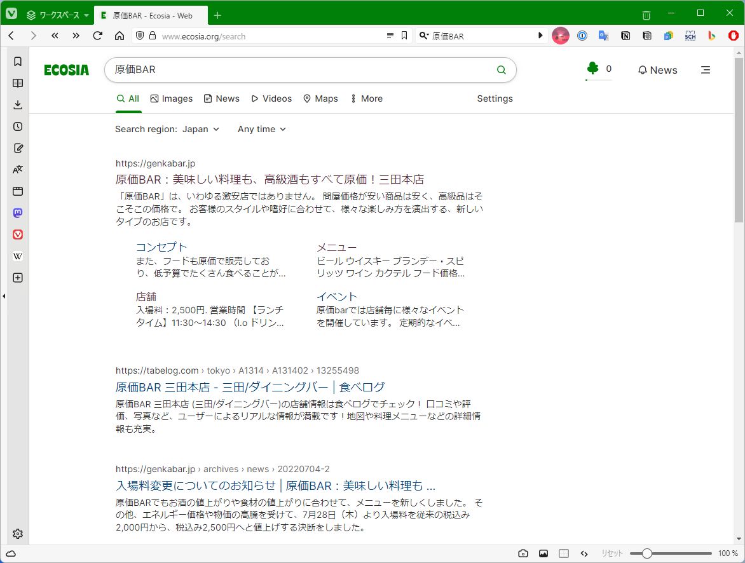The width and height of the screenshot is (745, 563).
Task: Open Ecosia search Settings
Action: (495, 98)
